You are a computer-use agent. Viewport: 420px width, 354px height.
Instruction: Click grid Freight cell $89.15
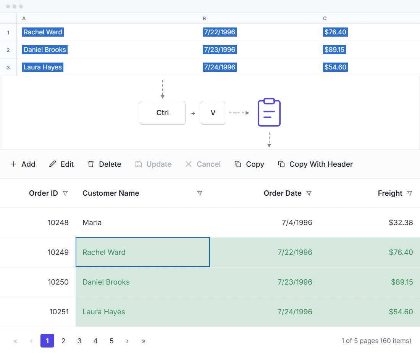pyautogui.click(x=370, y=282)
